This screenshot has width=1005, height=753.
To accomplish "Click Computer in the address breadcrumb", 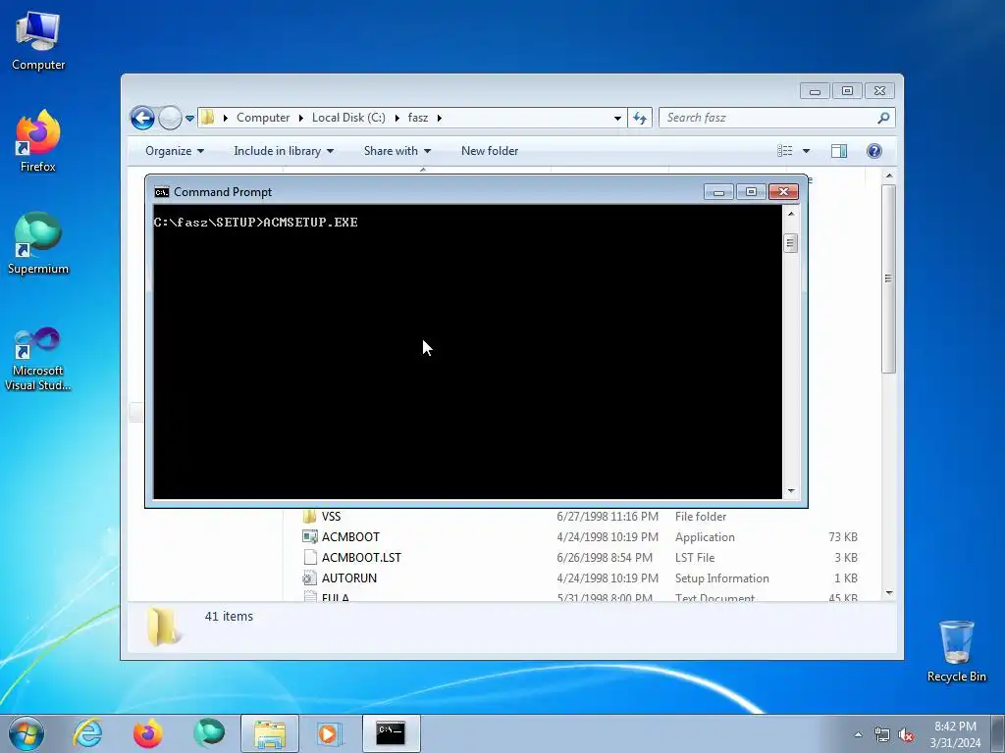I will pos(263,118).
